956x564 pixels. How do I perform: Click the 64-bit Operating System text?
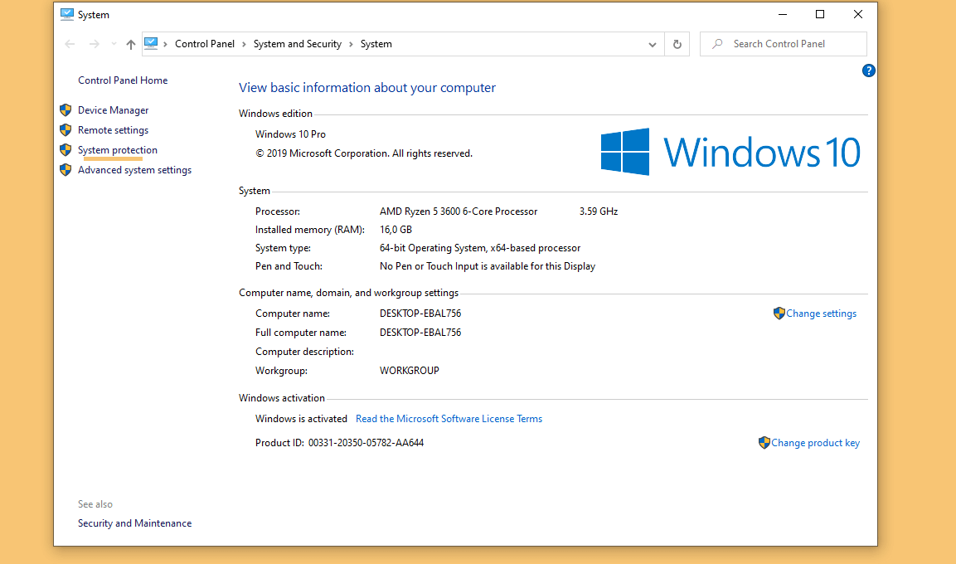[480, 248]
